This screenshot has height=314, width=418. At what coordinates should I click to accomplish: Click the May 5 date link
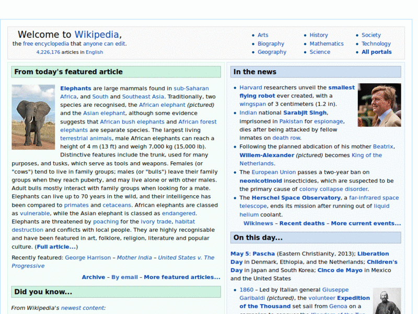pos(240,254)
